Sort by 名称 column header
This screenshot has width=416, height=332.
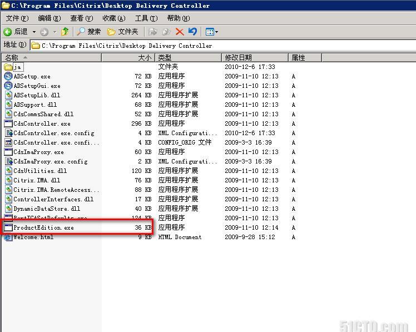point(51,58)
